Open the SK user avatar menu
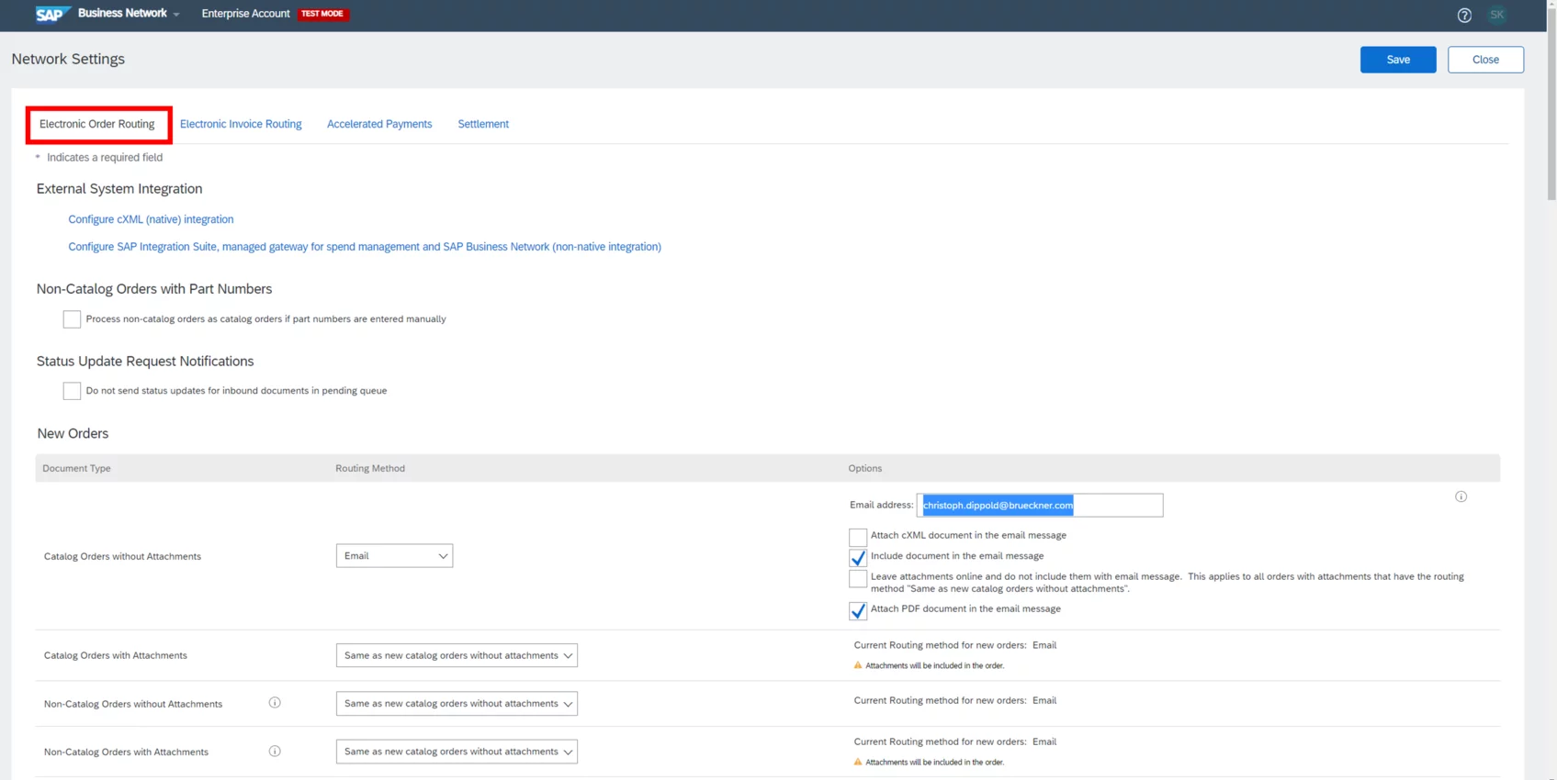Image resolution: width=1557 pixels, height=780 pixels. click(x=1497, y=15)
